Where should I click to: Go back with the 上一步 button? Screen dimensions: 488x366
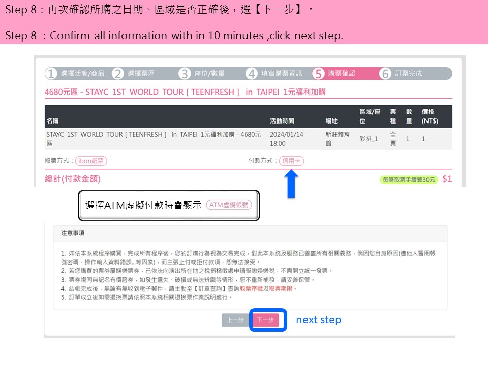[x=235, y=320]
